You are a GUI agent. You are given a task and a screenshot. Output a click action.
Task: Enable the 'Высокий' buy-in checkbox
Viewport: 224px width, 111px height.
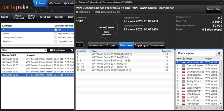[56, 38]
